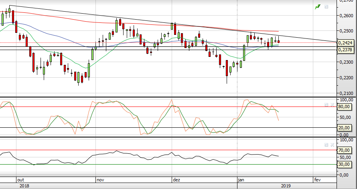
Task: Maximize the main price chart panel
Action: click(x=327, y=6)
